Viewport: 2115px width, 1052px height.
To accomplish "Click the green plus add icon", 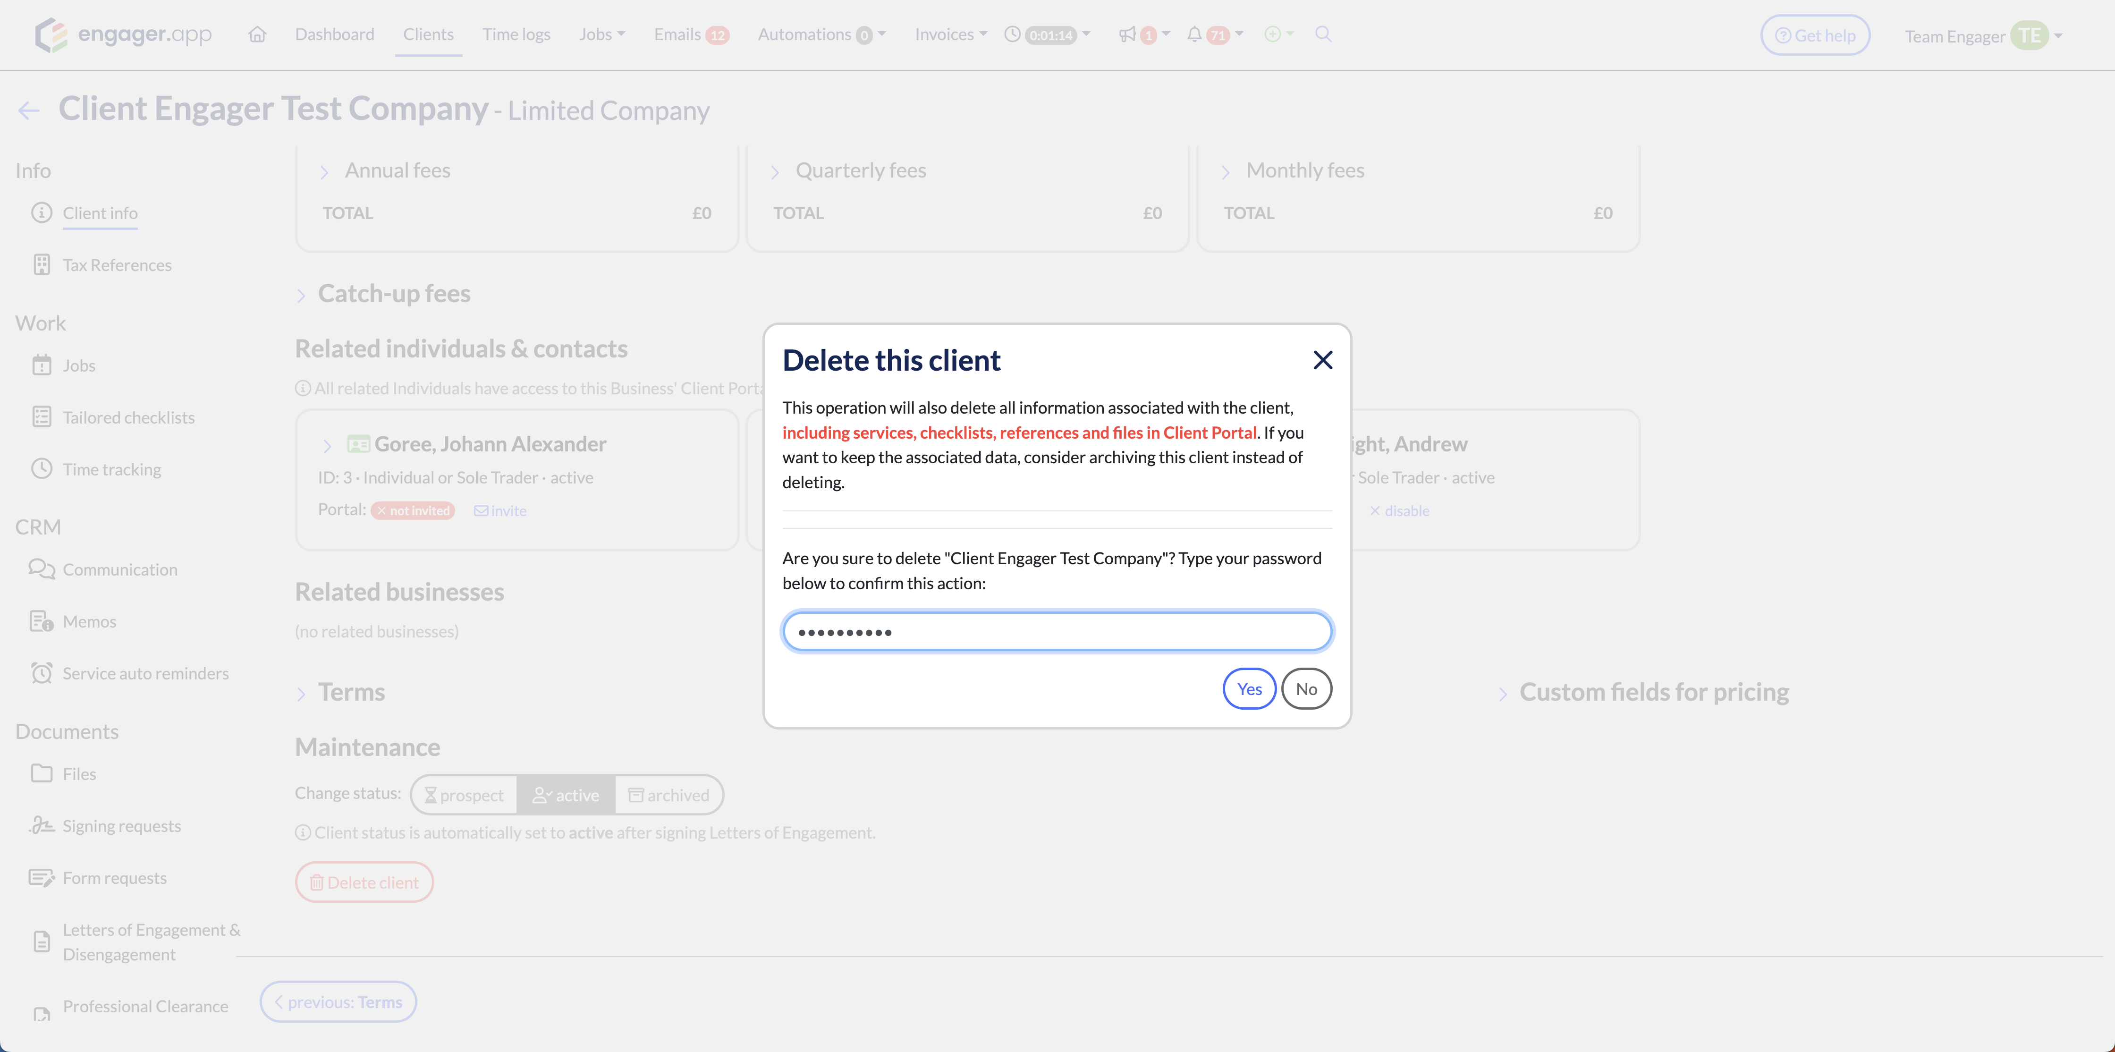I will coord(1273,34).
